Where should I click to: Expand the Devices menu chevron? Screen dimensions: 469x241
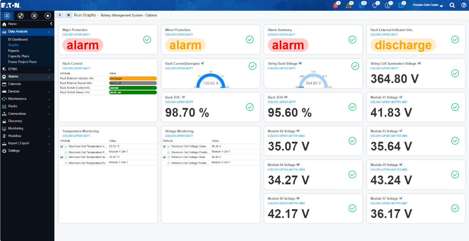coord(49,91)
